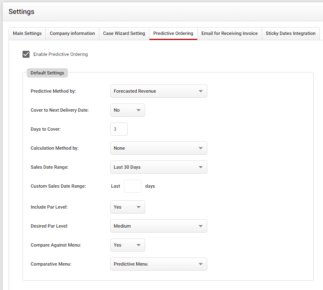Select the Case Wizard Setting tab

pos(124,33)
